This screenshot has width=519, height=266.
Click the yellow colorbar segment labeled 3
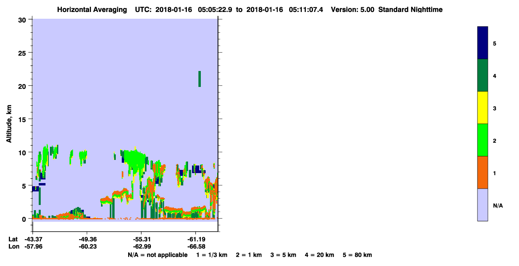[x=483, y=108]
